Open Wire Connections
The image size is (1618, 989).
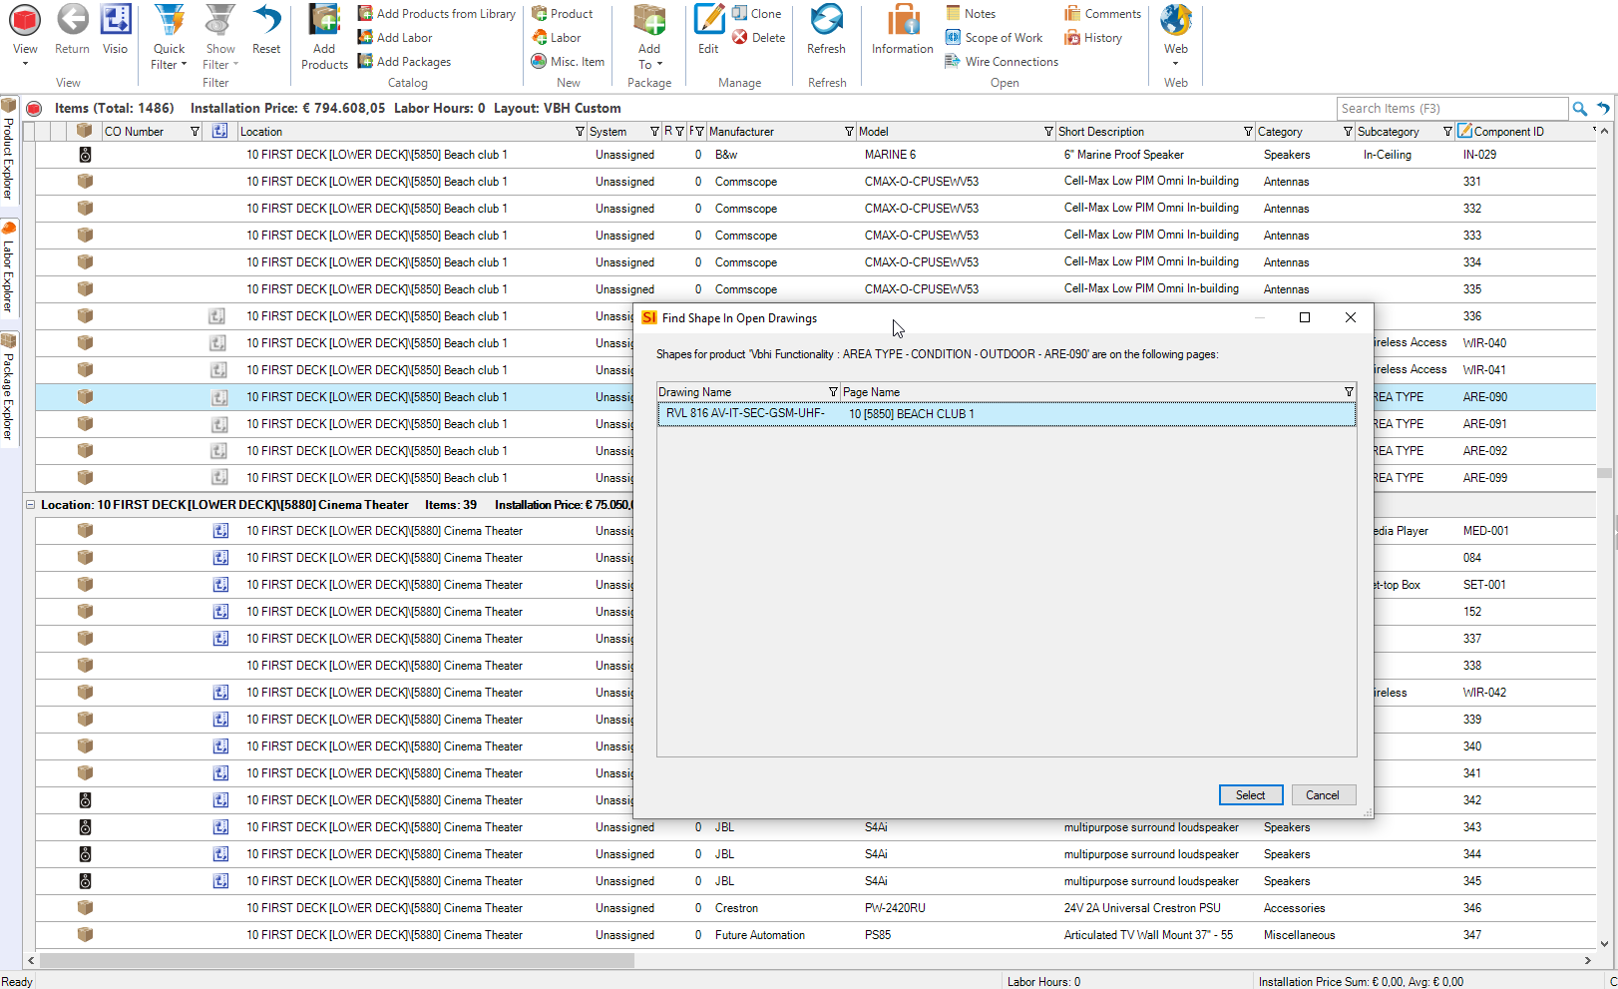(1002, 62)
